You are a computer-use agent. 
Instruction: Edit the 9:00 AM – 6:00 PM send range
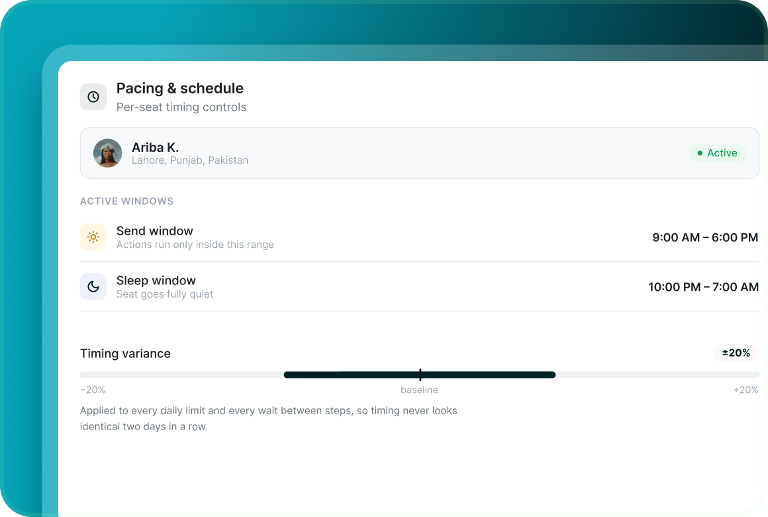pyautogui.click(x=705, y=237)
